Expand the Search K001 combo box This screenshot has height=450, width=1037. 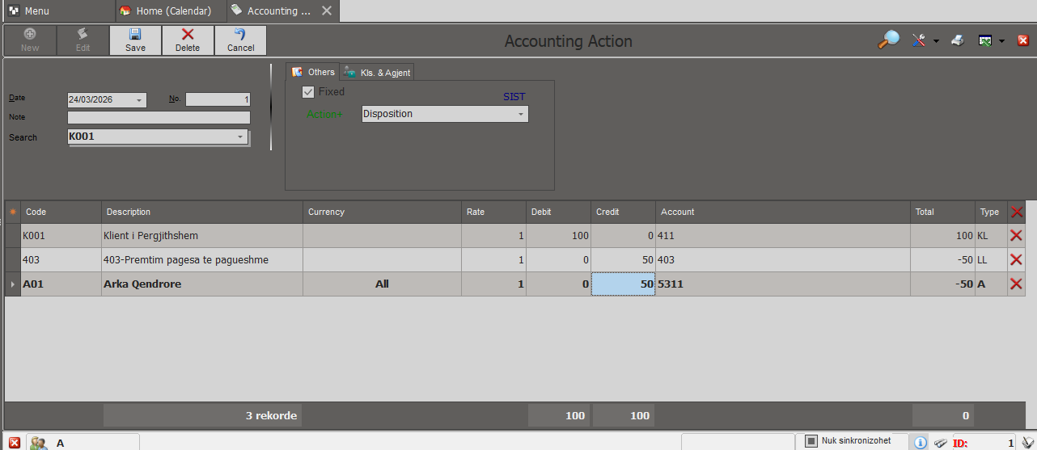(x=240, y=137)
